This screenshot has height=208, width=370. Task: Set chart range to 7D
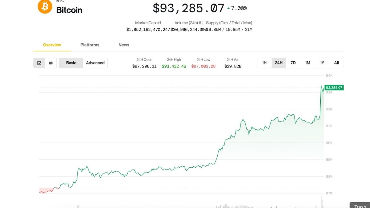(x=293, y=63)
